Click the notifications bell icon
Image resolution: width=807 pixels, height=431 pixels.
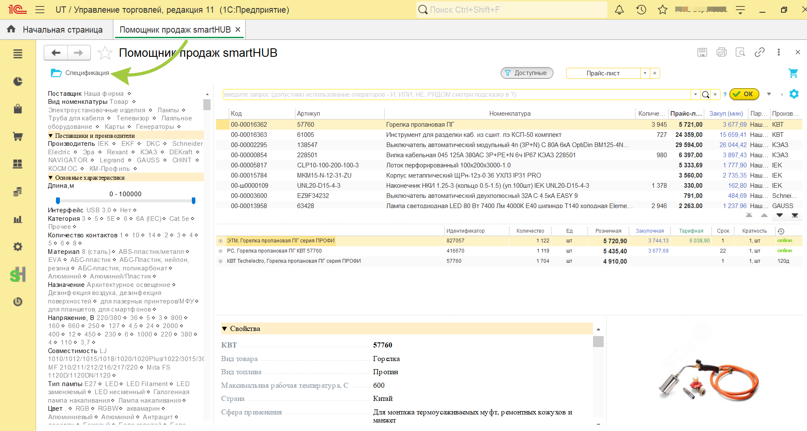point(619,10)
